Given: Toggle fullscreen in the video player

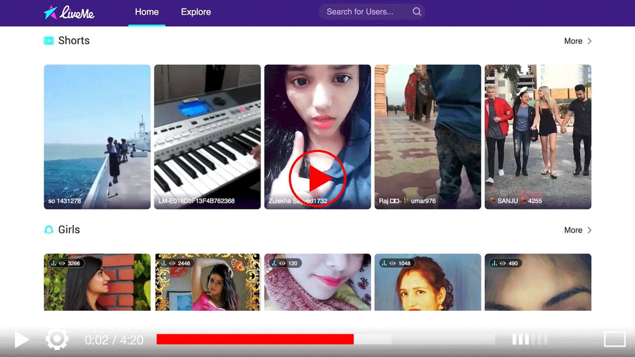Looking at the screenshot, I should tap(615, 339).
